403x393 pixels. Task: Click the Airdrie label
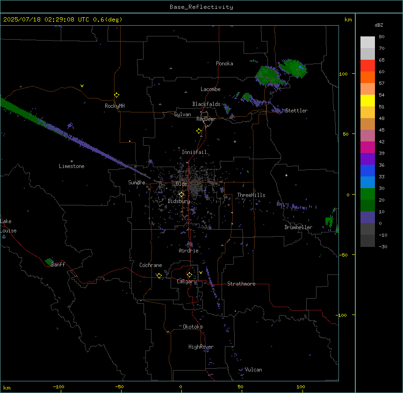click(x=189, y=251)
